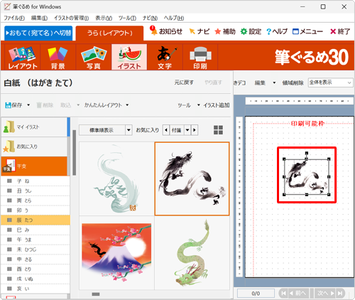Switch to おもて(宛て名)へ切替 tab
Screen dimensions: 355x300
pos(38,33)
